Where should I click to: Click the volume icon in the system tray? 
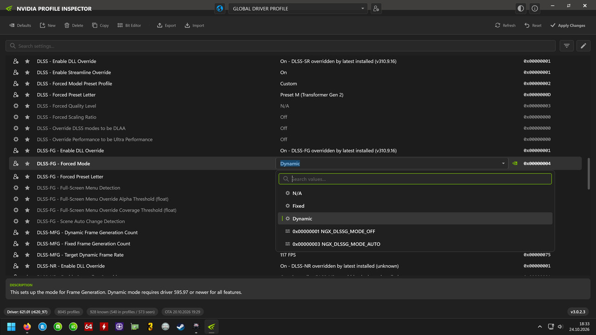tap(560, 327)
